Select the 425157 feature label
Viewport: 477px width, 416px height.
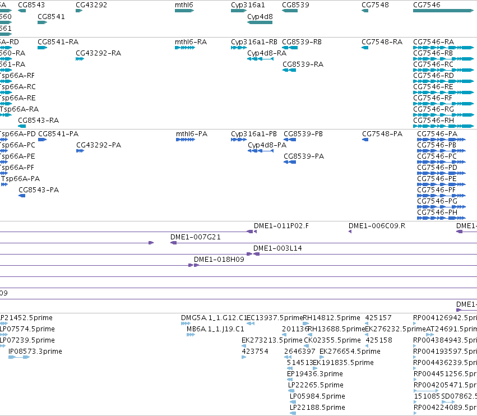pos(378,318)
